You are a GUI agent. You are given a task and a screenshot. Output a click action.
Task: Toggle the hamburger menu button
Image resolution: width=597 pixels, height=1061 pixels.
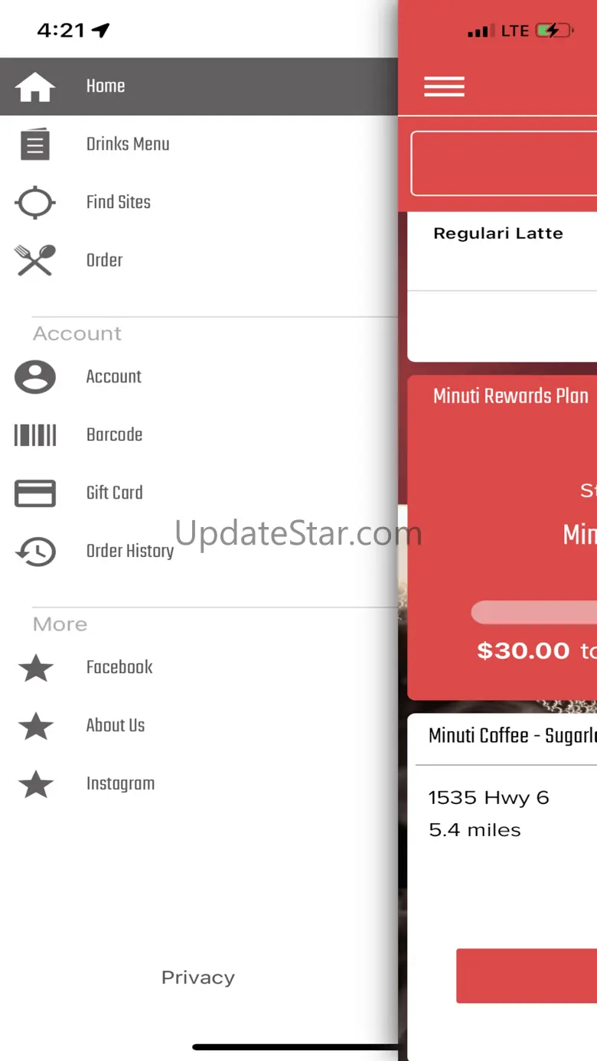pos(445,86)
